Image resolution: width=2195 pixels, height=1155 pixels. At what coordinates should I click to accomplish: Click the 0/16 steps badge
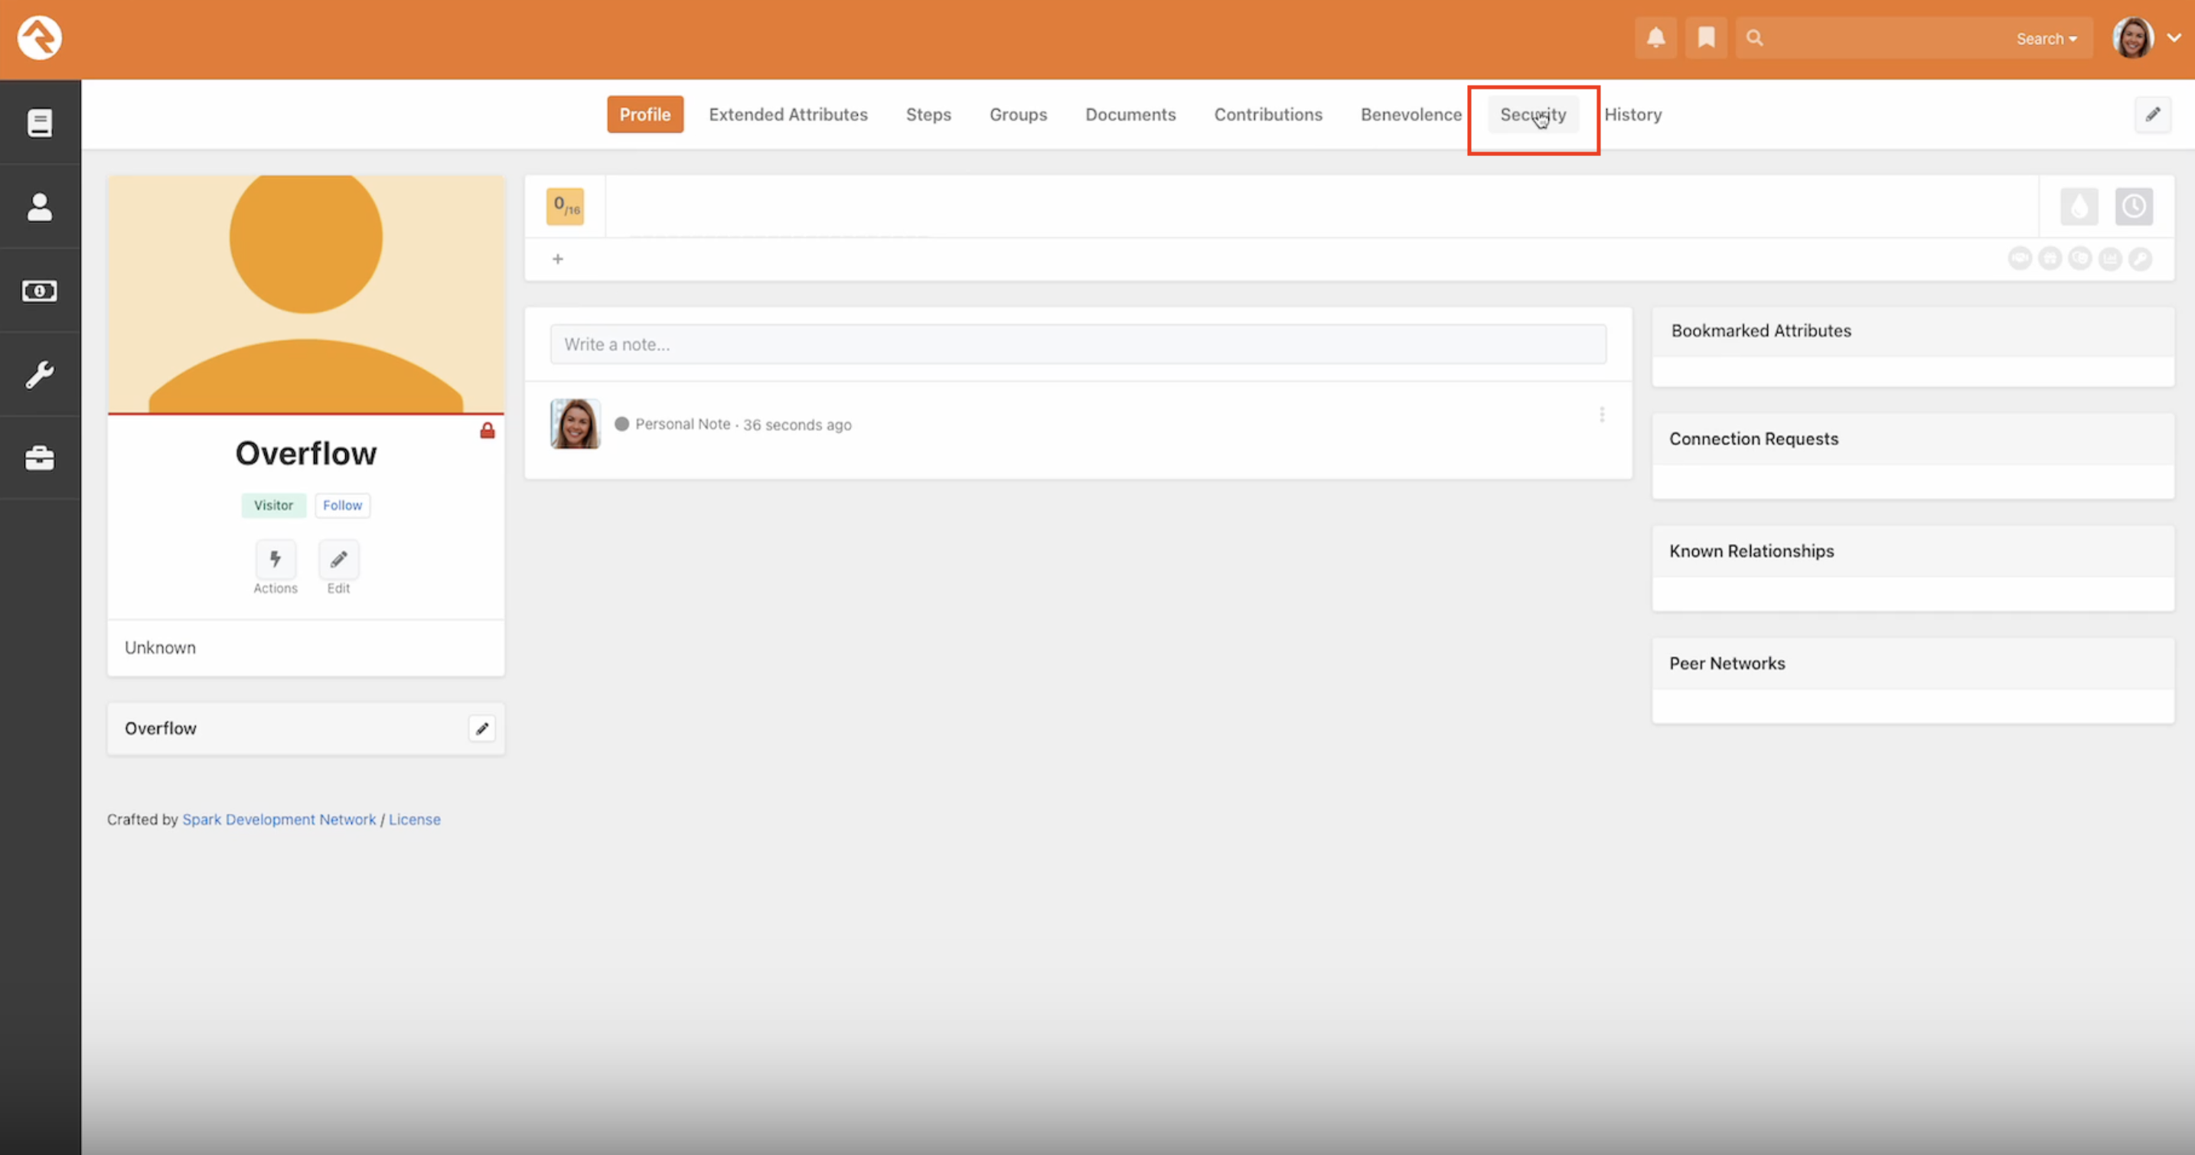point(565,206)
